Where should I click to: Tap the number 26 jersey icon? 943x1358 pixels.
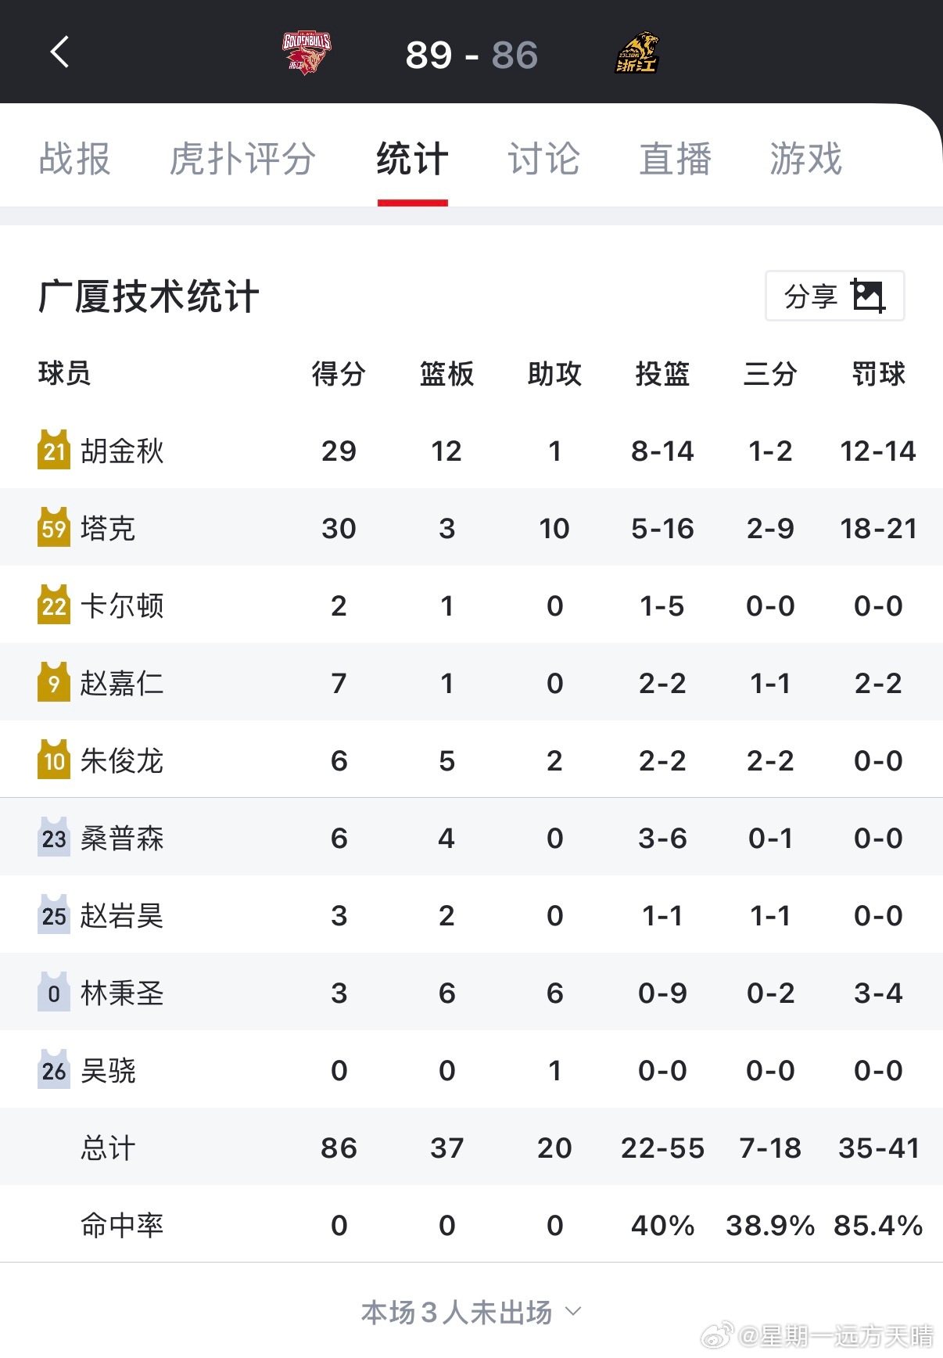(54, 1069)
